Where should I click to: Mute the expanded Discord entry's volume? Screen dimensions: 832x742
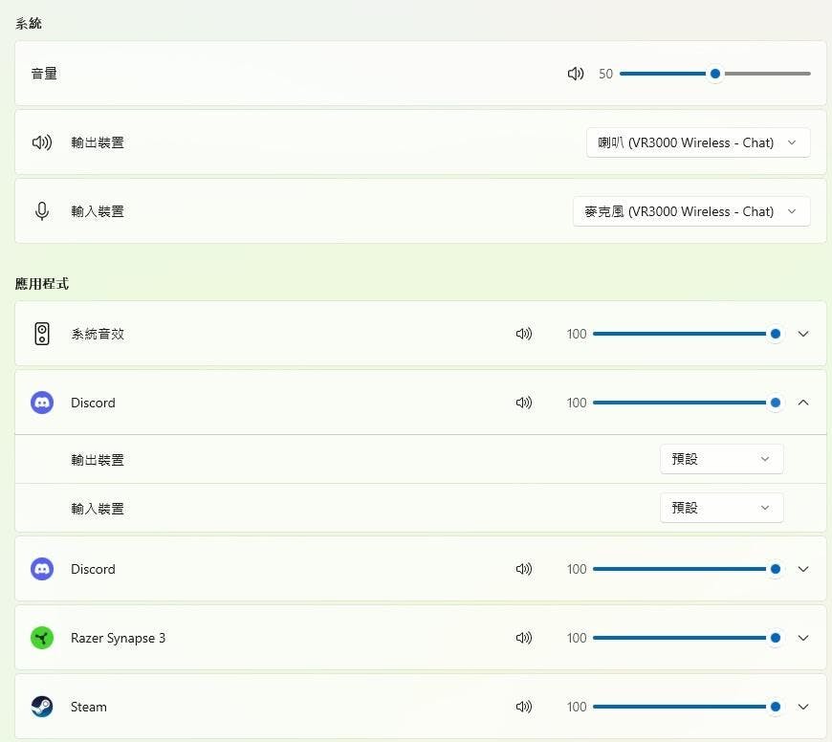tap(524, 403)
